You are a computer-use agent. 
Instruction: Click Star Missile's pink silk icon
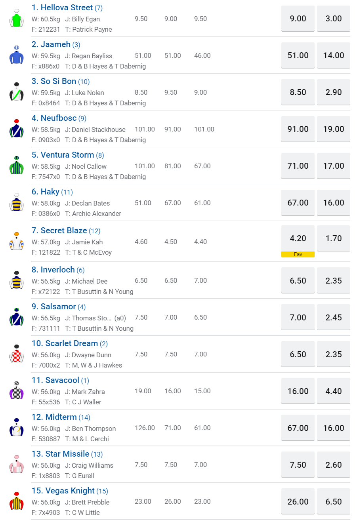tap(16, 464)
